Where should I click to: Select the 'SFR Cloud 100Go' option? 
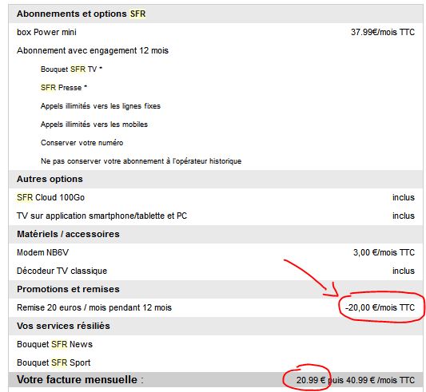(50, 197)
